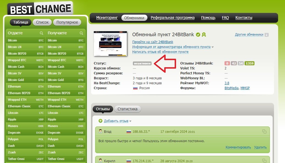Switch currency view to Таблица
Image resolution: width=285 pixels, height=163 pixels.
click(21, 23)
